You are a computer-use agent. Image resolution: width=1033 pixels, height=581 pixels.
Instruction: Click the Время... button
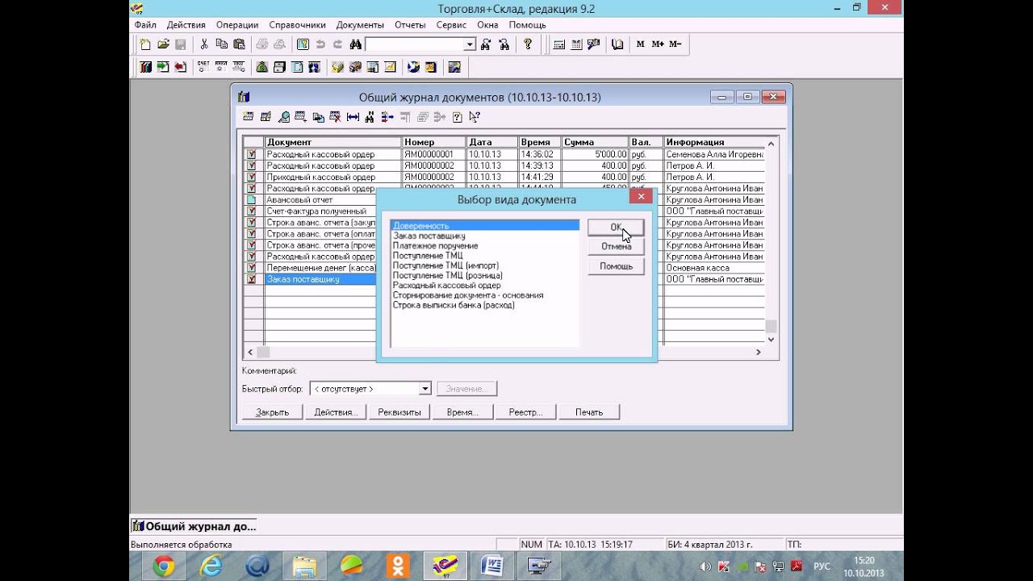[x=462, y=412]
